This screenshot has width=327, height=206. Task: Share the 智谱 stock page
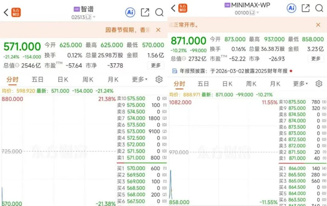tap(145, 12)
